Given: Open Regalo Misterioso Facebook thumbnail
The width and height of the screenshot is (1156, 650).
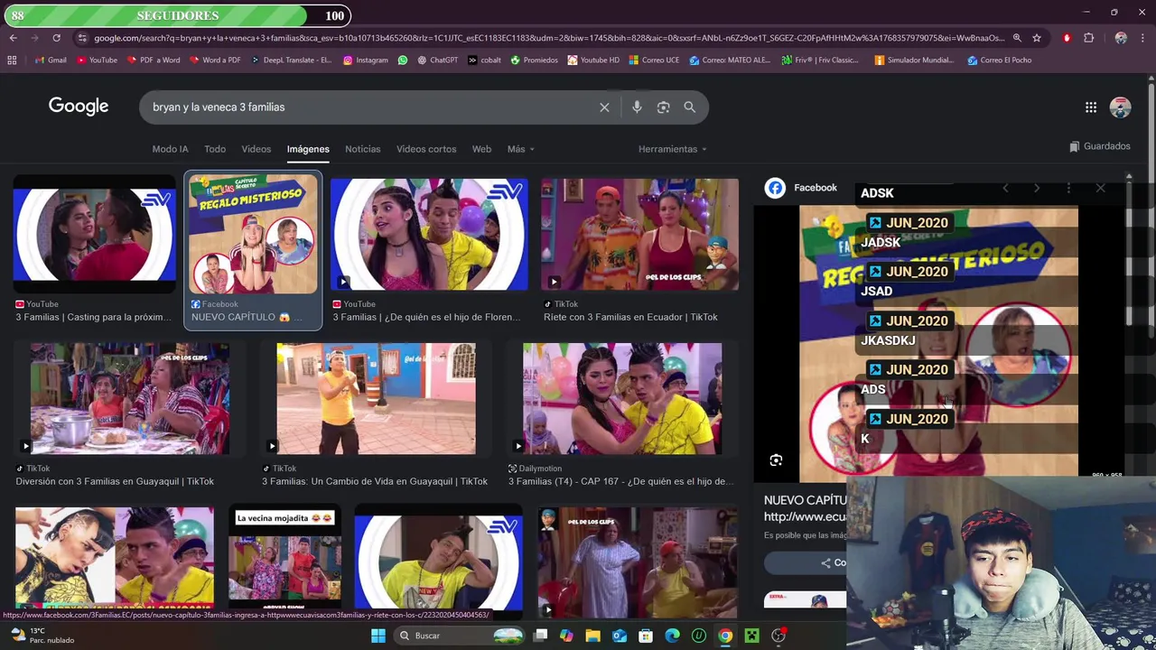Looking at the screenshot, I should pos(253,235).
